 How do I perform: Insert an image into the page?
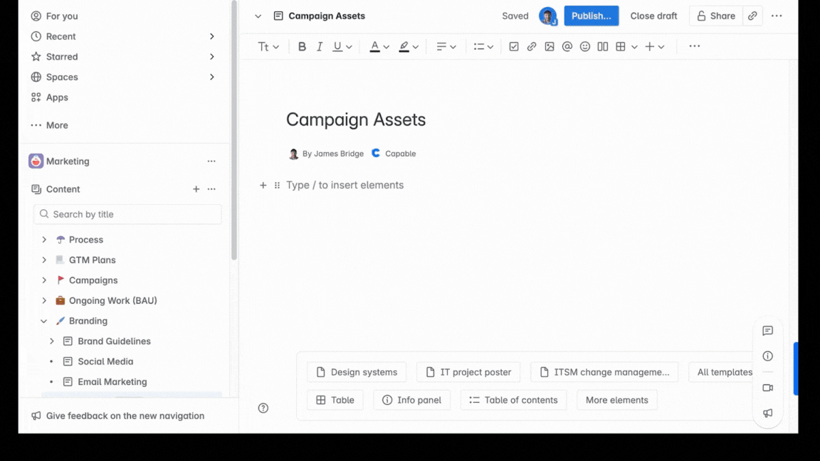pyautogui.click(x=550, y=46)
